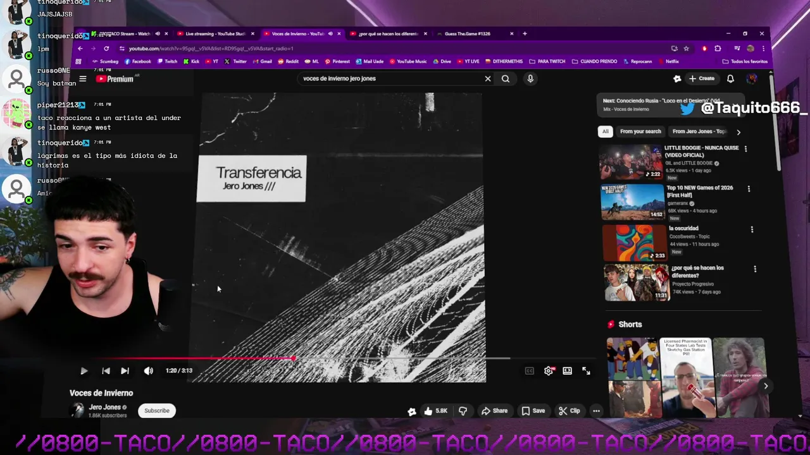Clear the search query with X
Screen dimensions: 810x455
click(487, 78)
